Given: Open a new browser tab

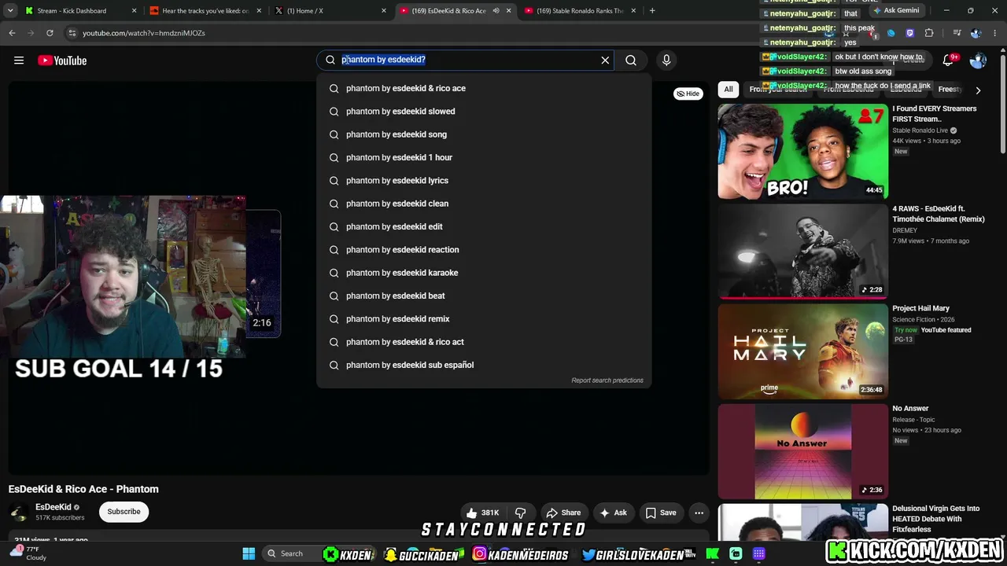Looking at the screenshot, I should 652,11.
